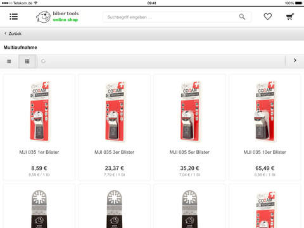
Task: Switch to grid view layout
Action: click(27, 61)
